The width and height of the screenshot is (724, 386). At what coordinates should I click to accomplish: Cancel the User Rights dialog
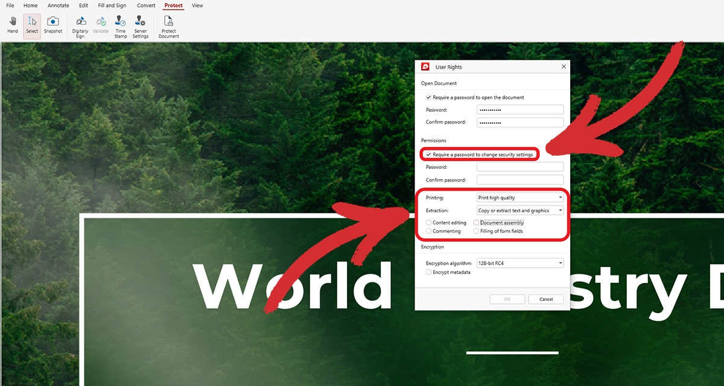tap(546, 299)
